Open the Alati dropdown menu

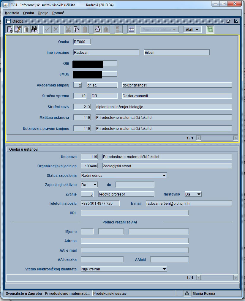pos(192,29)
